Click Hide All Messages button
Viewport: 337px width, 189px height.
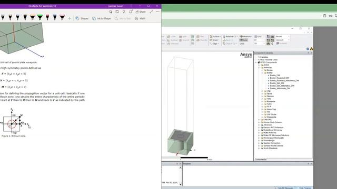pyautogui.click(x=284, y=188)
